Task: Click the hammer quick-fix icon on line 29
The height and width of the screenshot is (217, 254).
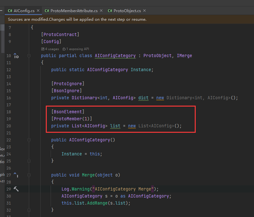Action: point(16,189)
